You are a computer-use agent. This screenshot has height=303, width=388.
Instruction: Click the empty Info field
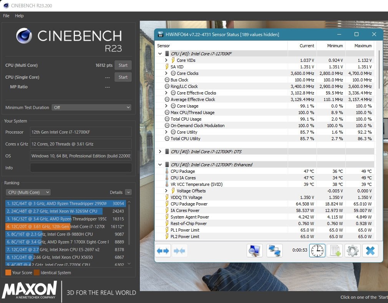point(81,168)
